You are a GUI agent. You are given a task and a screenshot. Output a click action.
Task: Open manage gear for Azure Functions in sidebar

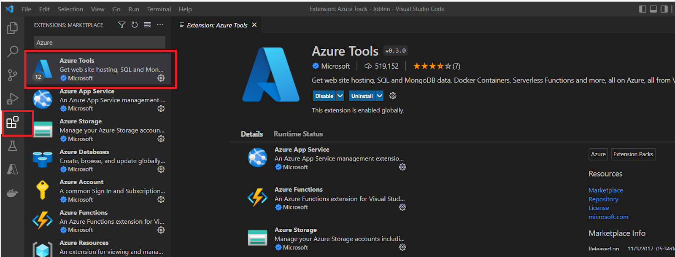pyautogui.click(x=161, y=230)
